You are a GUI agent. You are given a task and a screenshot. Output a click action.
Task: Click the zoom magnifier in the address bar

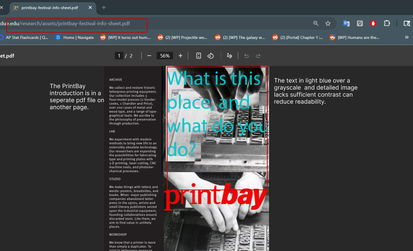[315, 23]
